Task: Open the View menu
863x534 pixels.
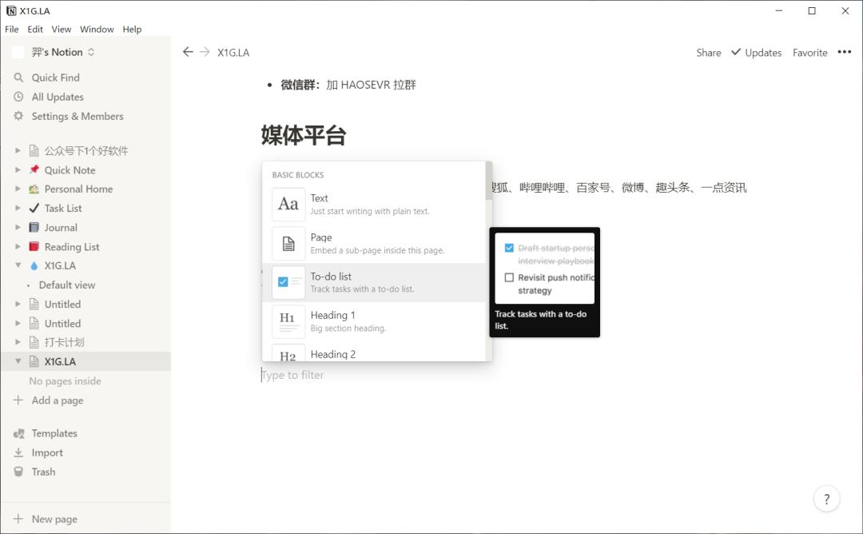Action: 61,29
